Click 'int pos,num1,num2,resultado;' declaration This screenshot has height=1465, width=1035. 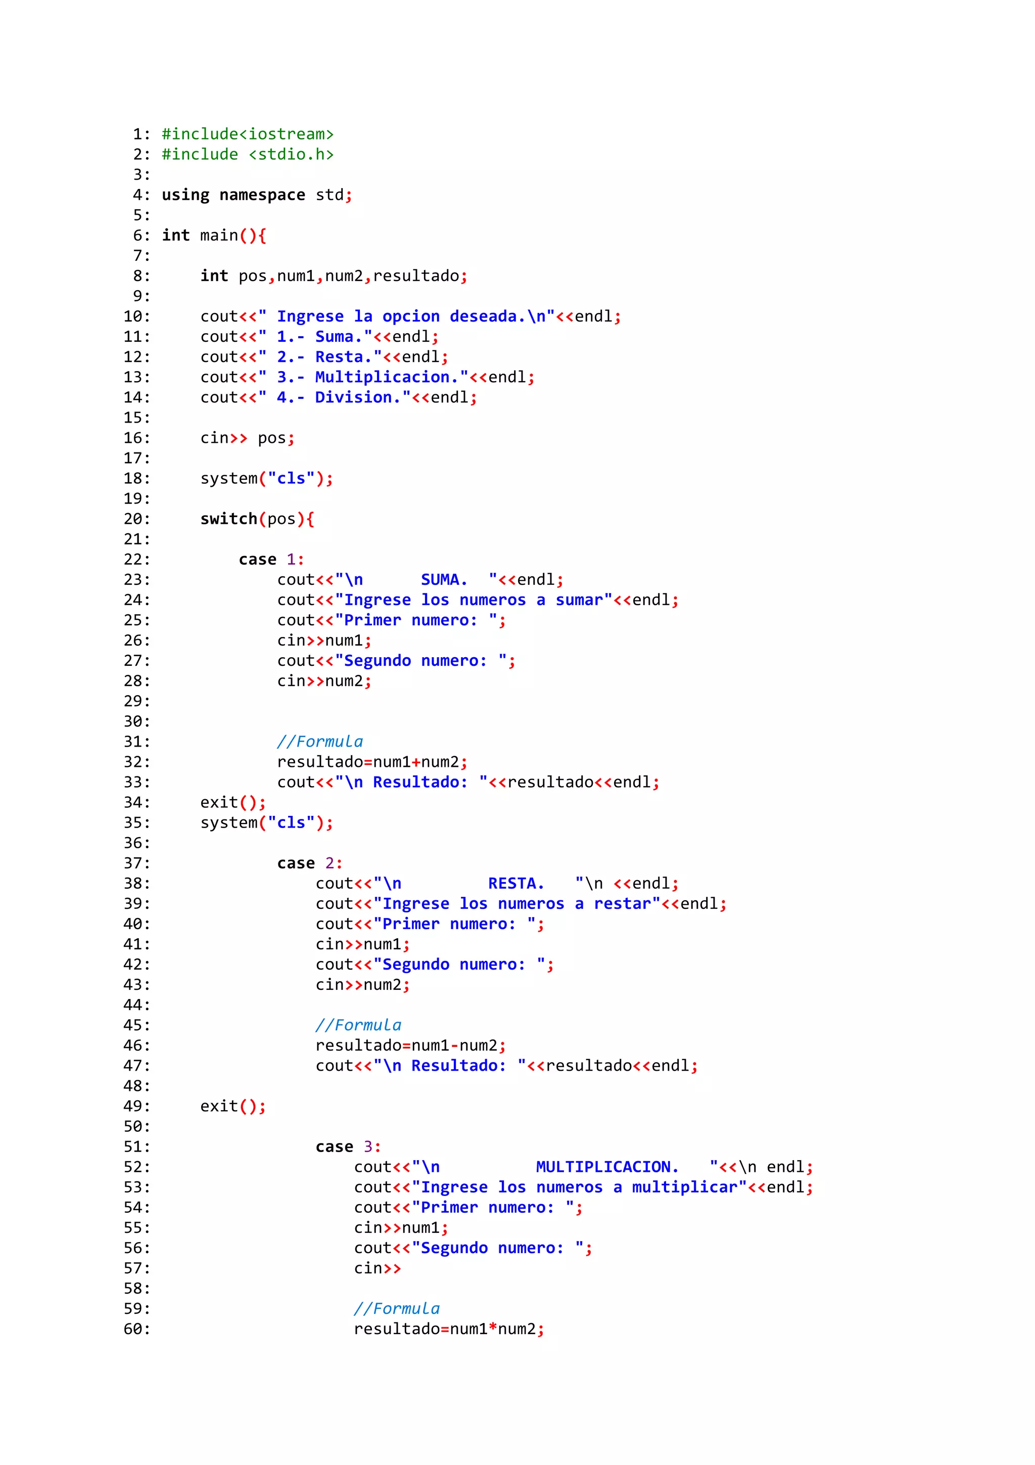[x=334, y=277]
